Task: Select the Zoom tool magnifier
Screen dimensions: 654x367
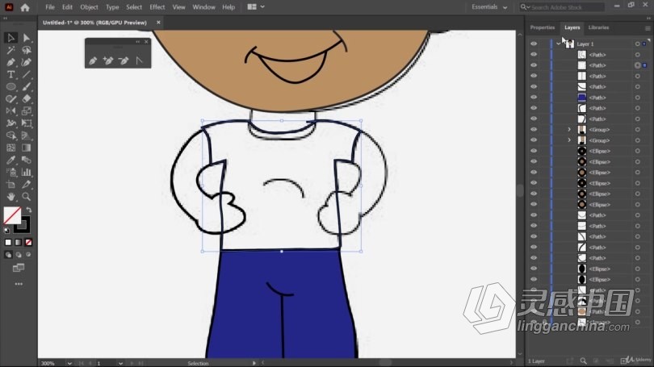Action: tap(27, 197)
